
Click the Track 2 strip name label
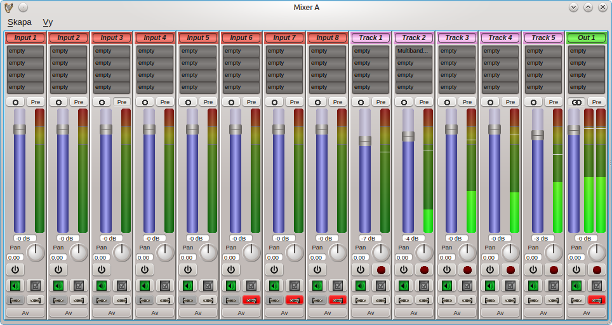tap(414, 37)
